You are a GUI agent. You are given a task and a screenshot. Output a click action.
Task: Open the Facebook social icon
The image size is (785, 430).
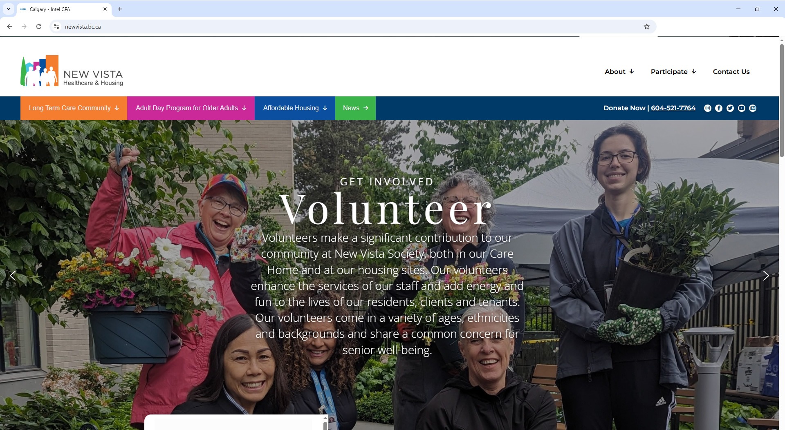719,108
